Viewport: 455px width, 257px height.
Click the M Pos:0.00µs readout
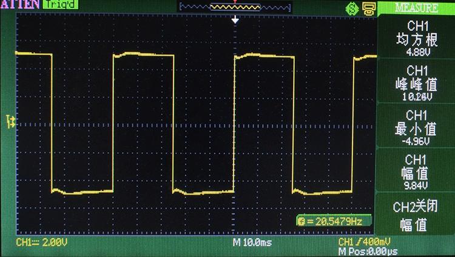click(x=368, y=251)
